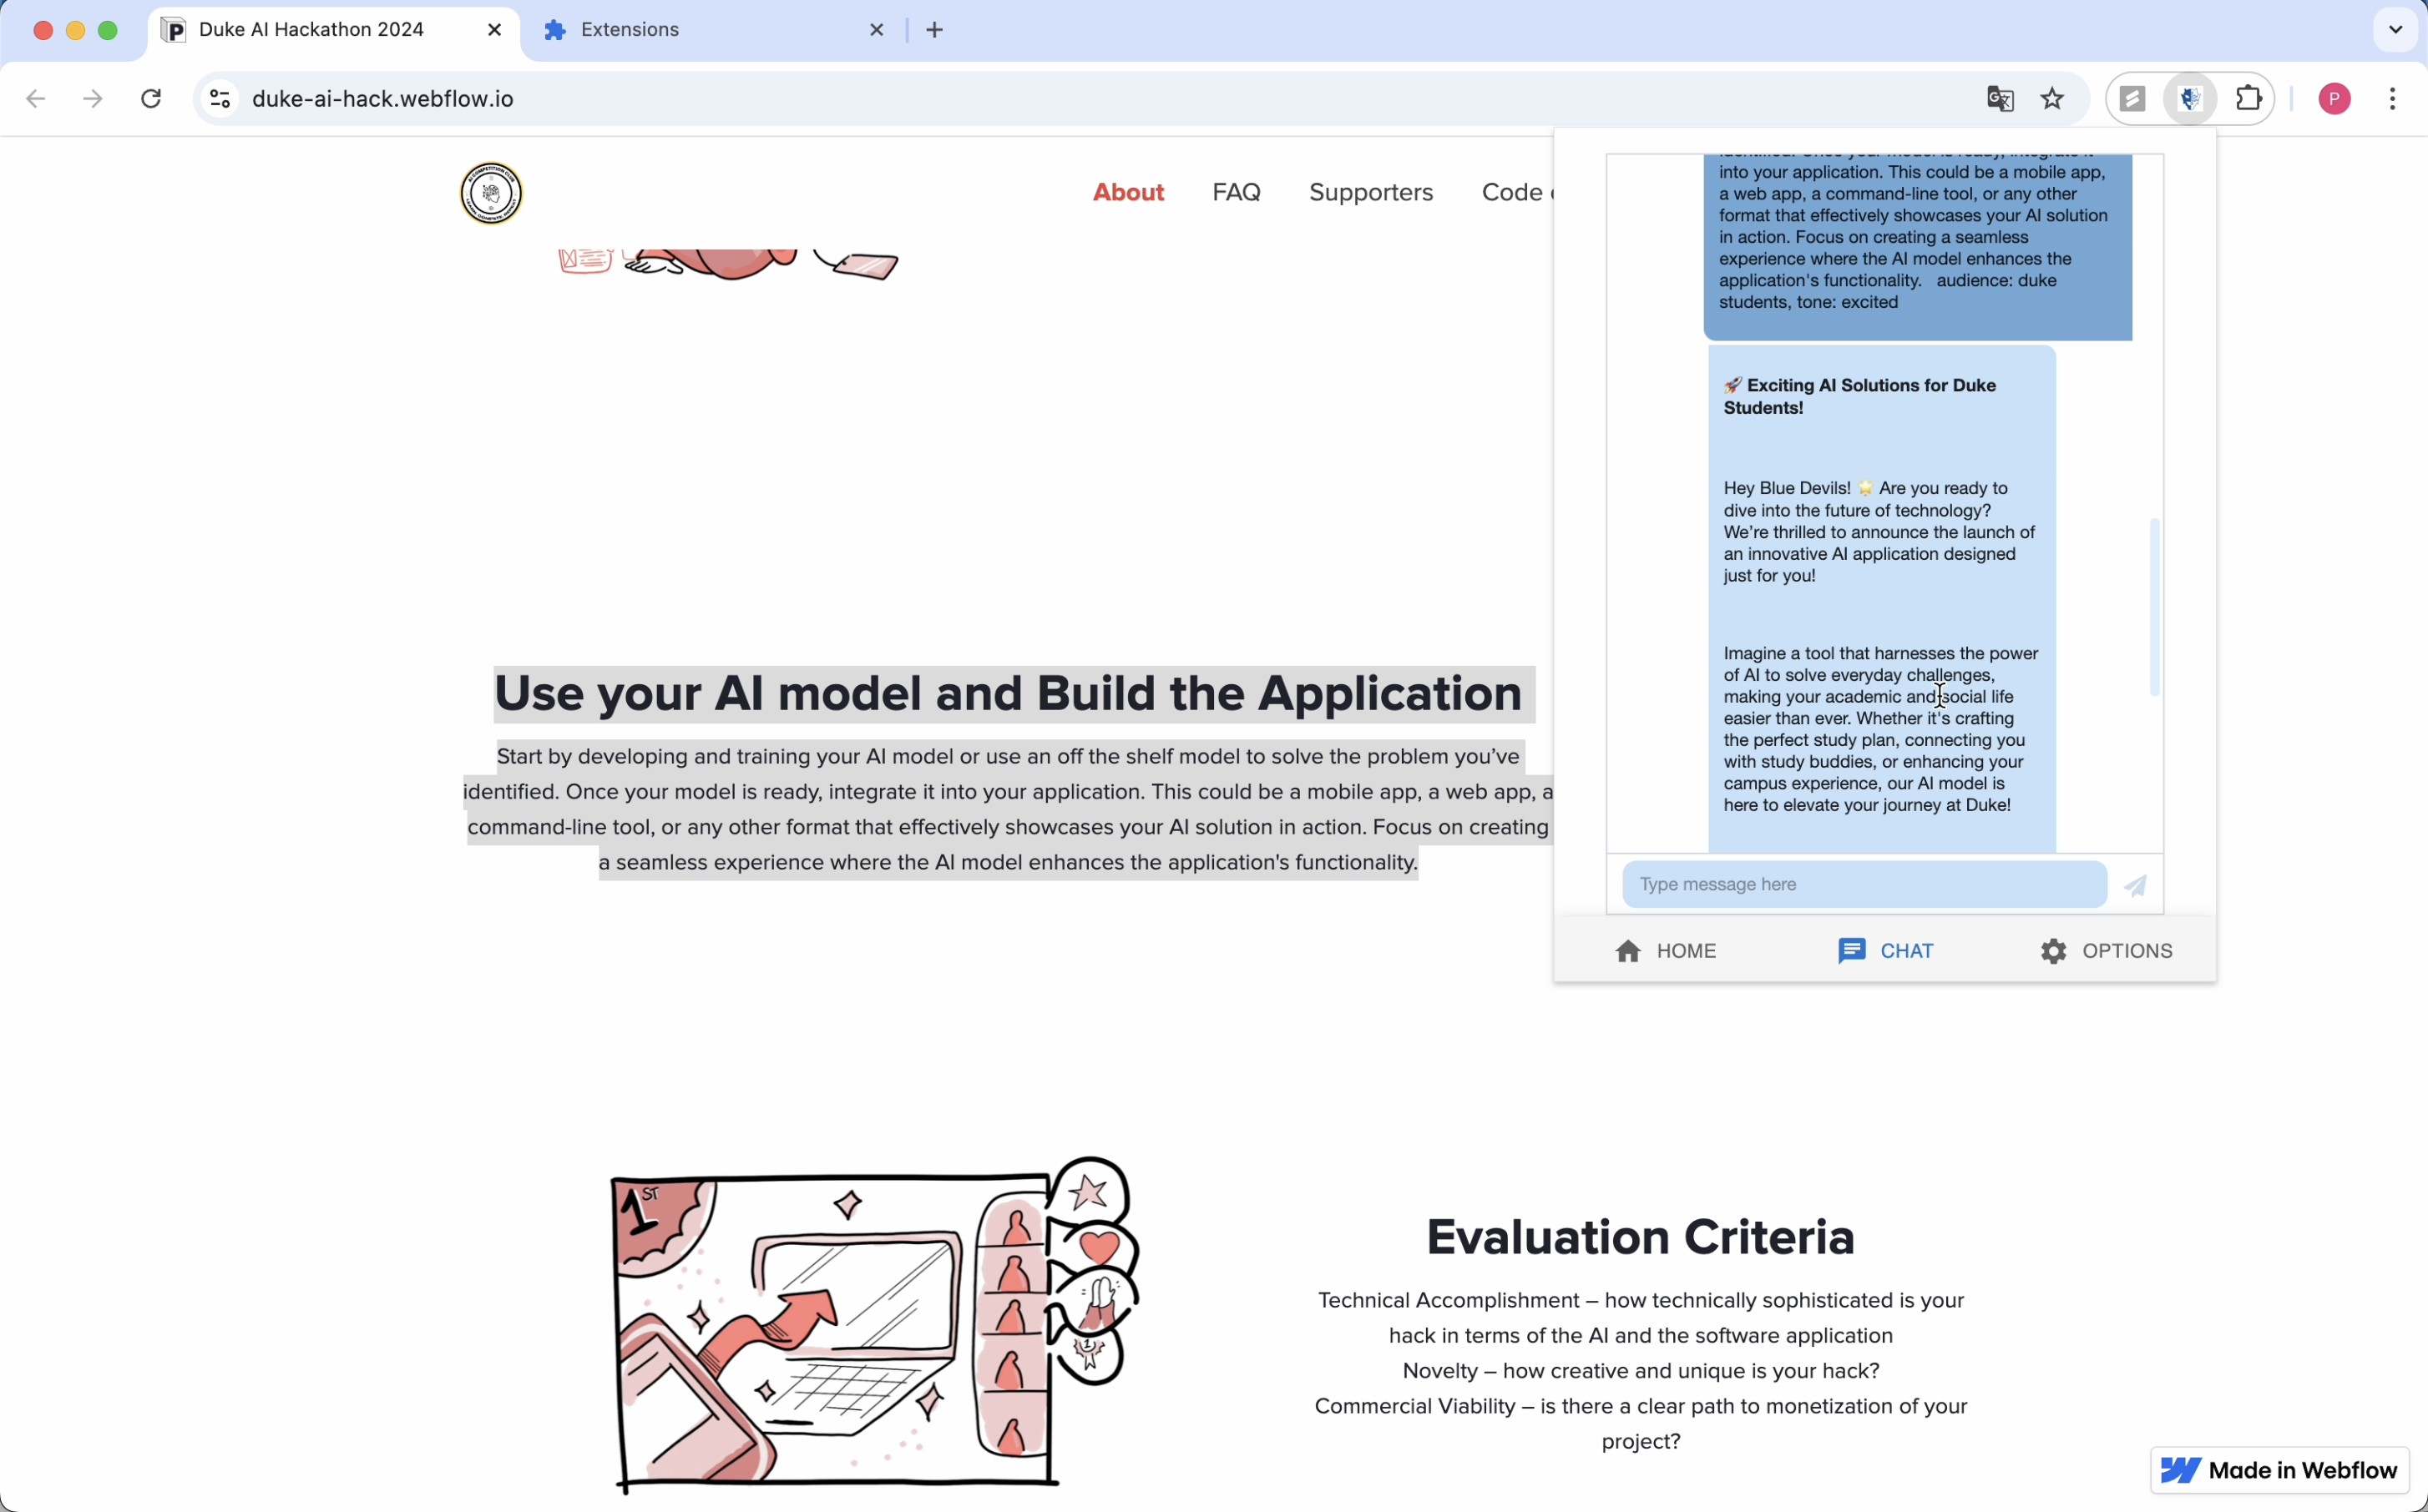2428x1512 pixels.
Task: Click the Duke Hackathon logo in the header
Action: (x=490, y=192)
